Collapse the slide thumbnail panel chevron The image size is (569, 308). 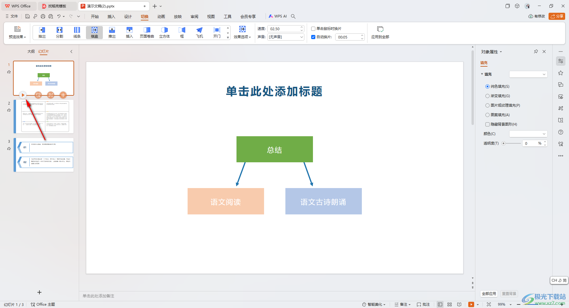pos(71,52)
